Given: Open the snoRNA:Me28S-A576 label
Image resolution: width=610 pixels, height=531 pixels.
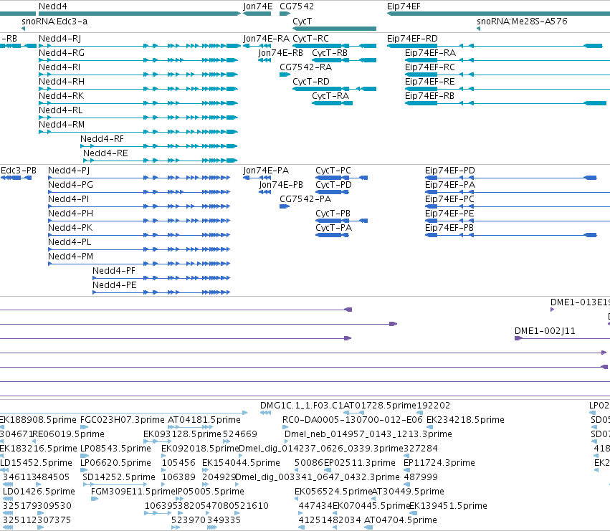Looking at the screenshot, I should tap(522, 21).
